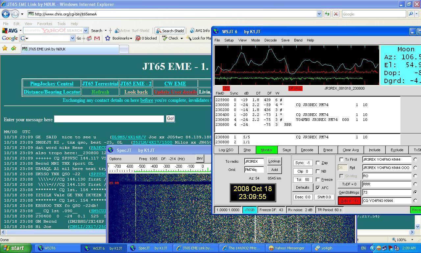Click the magnifier search icon beside Google box
421x253 pixels.
(410, 14)
